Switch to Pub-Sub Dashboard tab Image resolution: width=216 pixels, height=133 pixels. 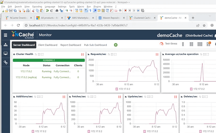tap(96, 45)
